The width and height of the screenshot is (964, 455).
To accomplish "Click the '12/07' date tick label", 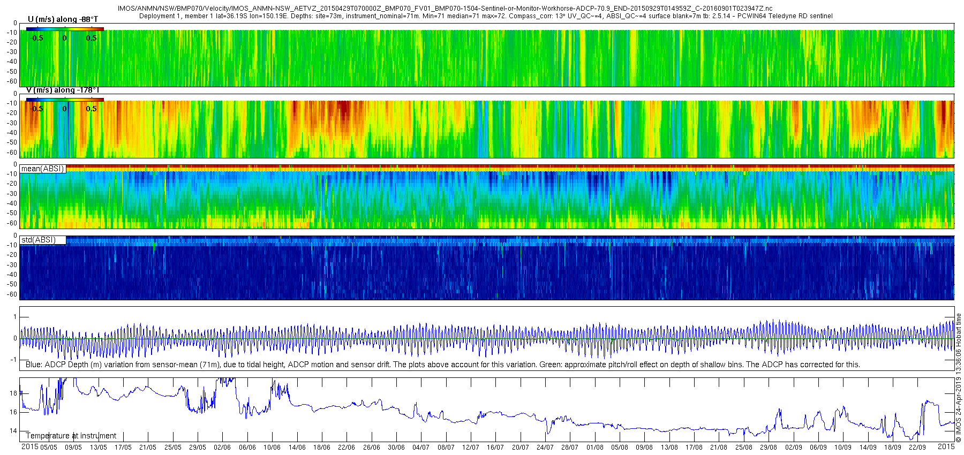I will coord(471,448).
